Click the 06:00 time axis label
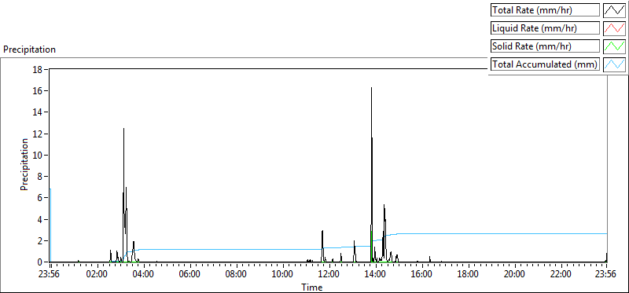 [190, 275]
